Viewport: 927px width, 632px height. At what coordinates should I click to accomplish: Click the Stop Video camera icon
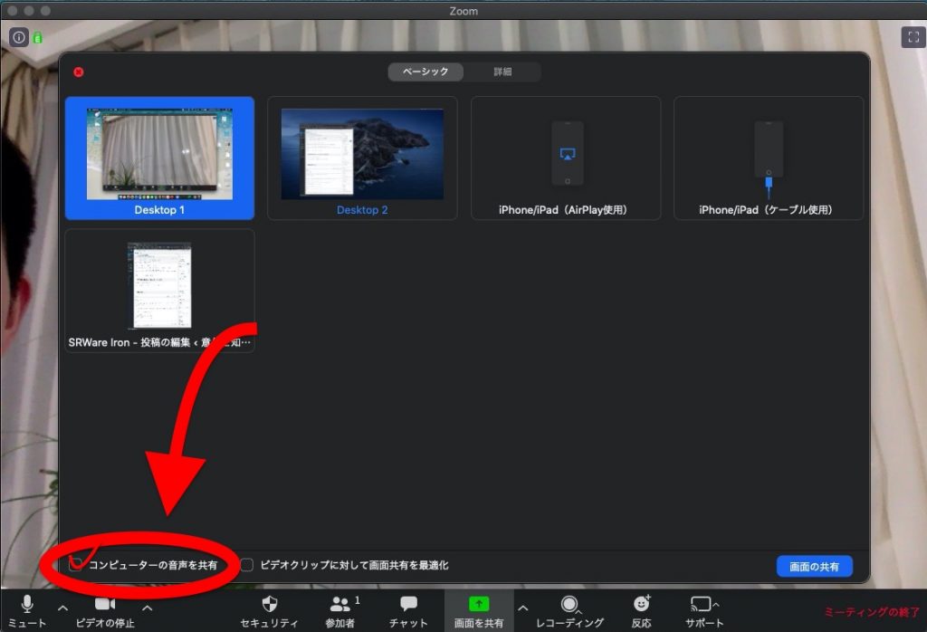tap(105, 604)
